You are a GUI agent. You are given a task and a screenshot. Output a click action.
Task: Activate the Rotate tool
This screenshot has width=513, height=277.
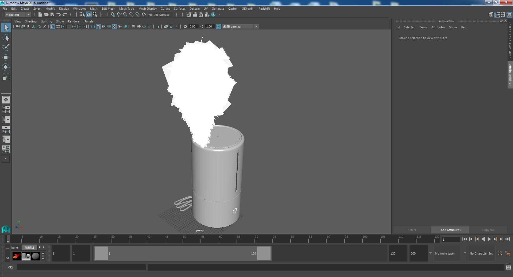[6, 67]
